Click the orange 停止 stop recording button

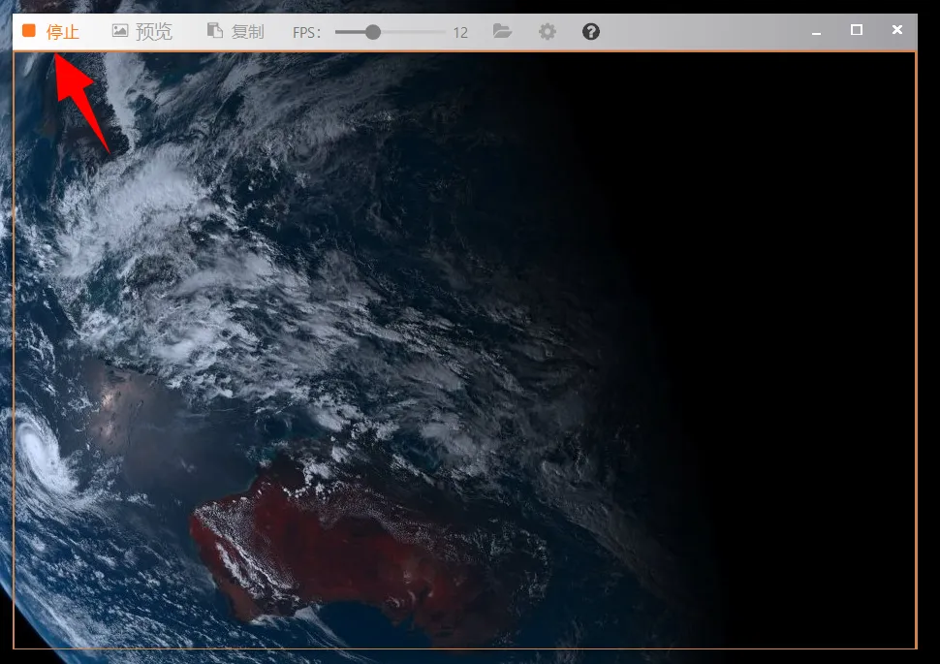coord(50,31)
